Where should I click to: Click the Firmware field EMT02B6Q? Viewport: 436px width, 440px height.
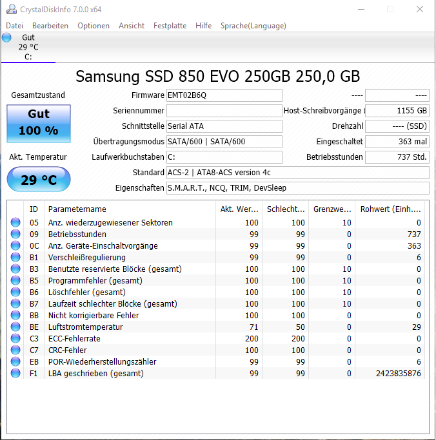(x=224, y=95)
